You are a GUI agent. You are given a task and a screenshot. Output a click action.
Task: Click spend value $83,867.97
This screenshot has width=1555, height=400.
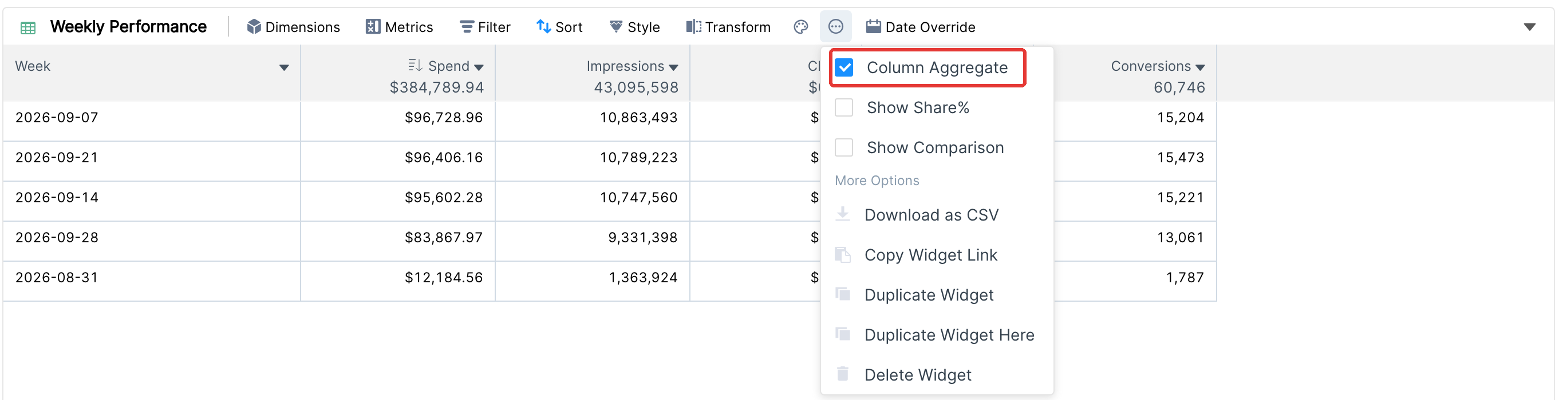(444, 237)
